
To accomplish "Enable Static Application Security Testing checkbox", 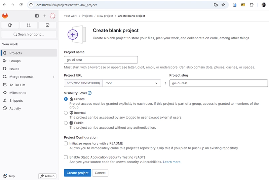I will tap(66, 157).
